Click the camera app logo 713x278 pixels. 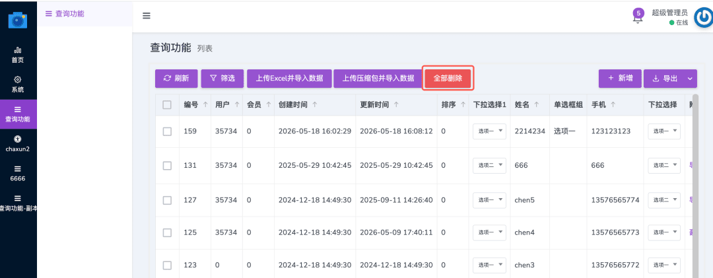click(18, 20)
